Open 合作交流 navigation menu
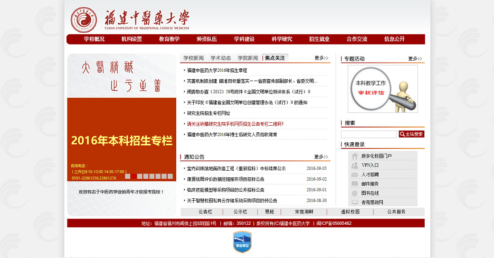Image resolution: width=494 pixels, height=258 pixels. tap(357, 39)
